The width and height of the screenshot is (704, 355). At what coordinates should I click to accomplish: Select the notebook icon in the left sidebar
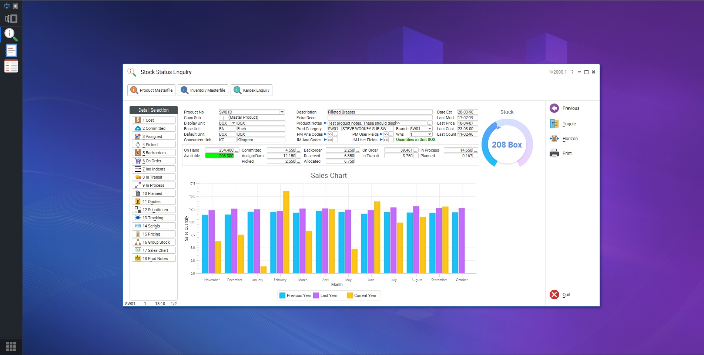pos(11,50)
